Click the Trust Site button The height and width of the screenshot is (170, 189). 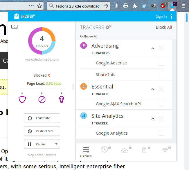(x=42, y=118)
